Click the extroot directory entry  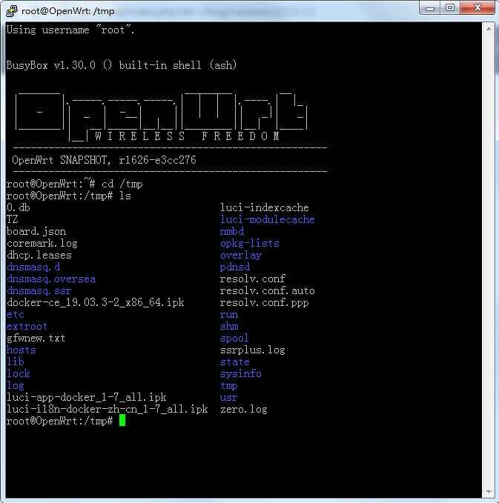coord(27,326)
